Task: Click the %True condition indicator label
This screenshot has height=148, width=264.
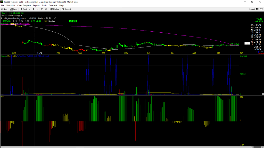Action: point(33,56)
